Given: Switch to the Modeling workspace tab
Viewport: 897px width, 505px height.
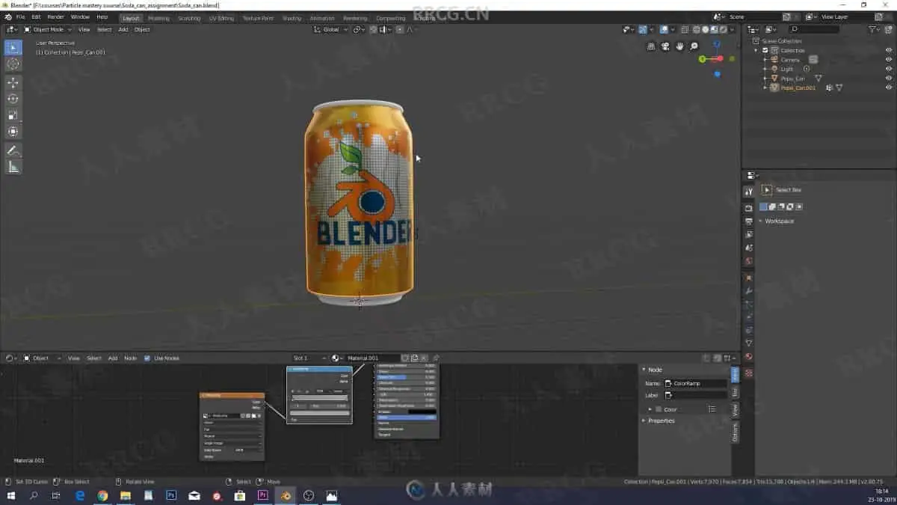Looking at the screenshot, I should [x=158, y=18].
